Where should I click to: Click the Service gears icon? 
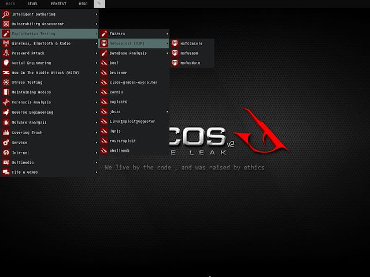click(6, 143)
